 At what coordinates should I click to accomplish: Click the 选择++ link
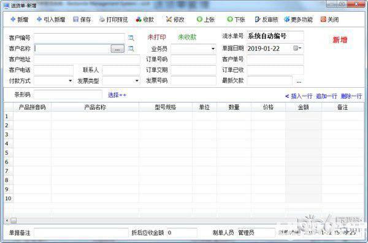(117, 95)
